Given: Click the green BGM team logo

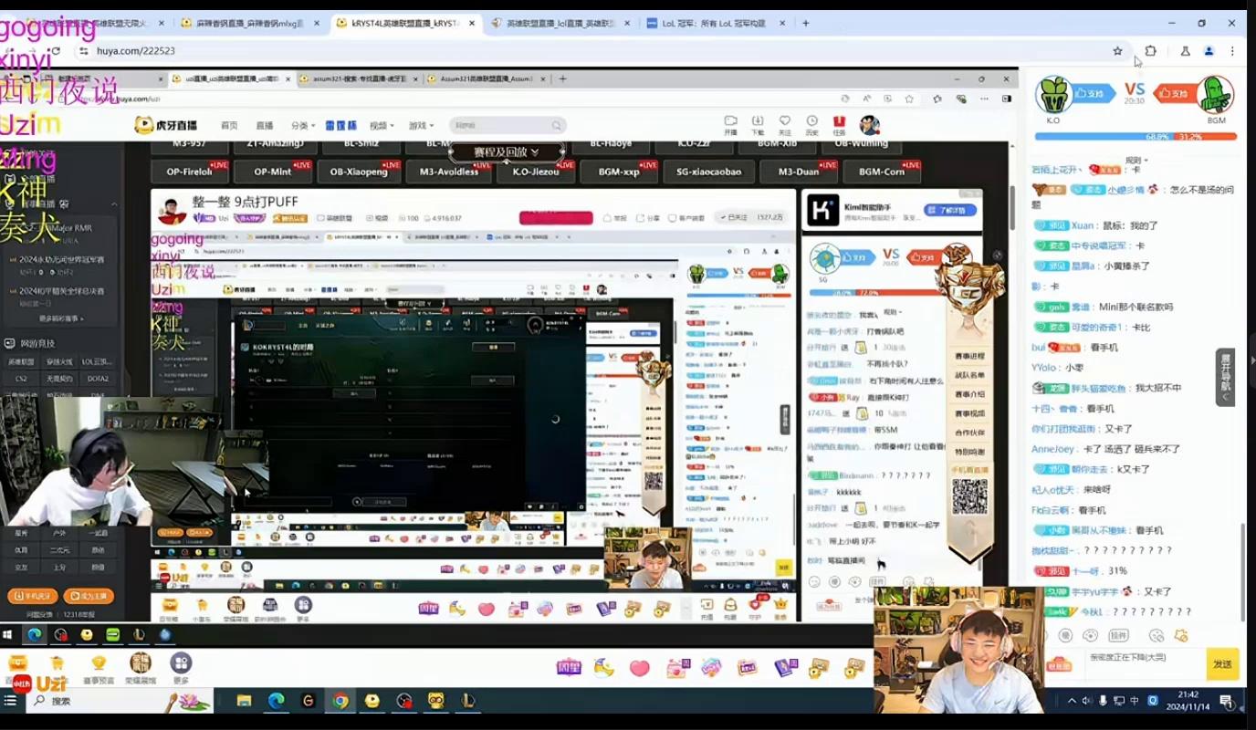Looking at the screenshot, I should (x=1215, y=94).
